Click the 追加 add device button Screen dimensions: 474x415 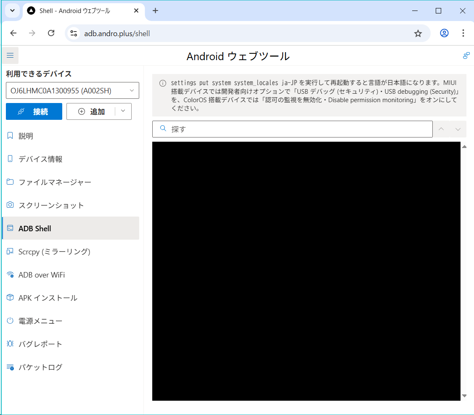click(x=91, y=111)
